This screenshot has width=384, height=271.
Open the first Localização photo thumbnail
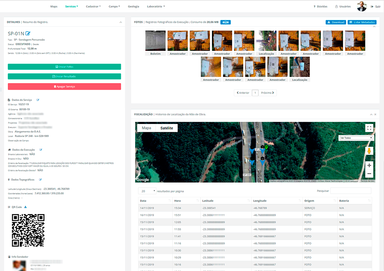266,41
